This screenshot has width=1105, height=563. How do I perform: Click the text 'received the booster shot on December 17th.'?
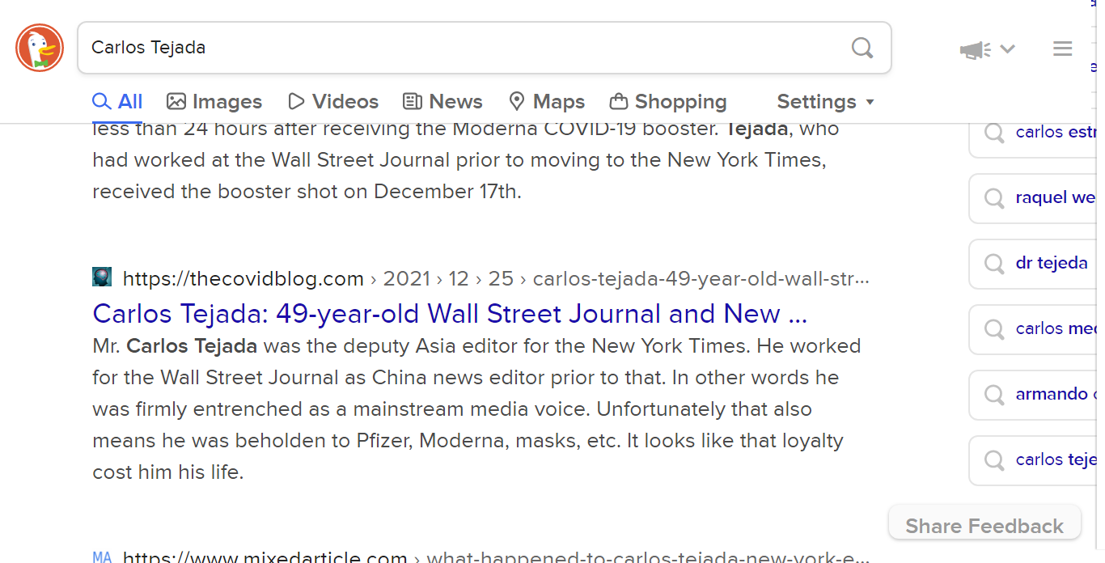[307, 192]
